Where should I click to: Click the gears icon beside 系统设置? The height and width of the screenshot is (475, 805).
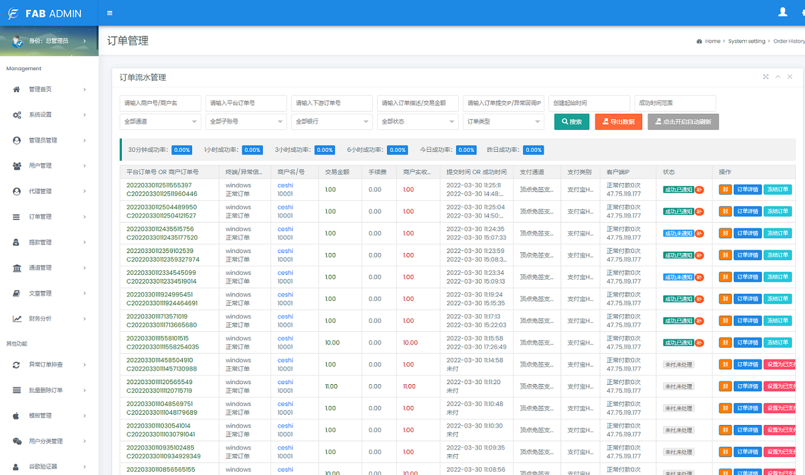[17, 115]
